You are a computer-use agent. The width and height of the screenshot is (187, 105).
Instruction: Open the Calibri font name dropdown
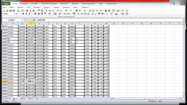click(14, 14)
